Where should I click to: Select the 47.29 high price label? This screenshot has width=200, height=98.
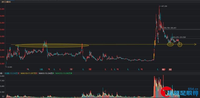pos(164,6)
